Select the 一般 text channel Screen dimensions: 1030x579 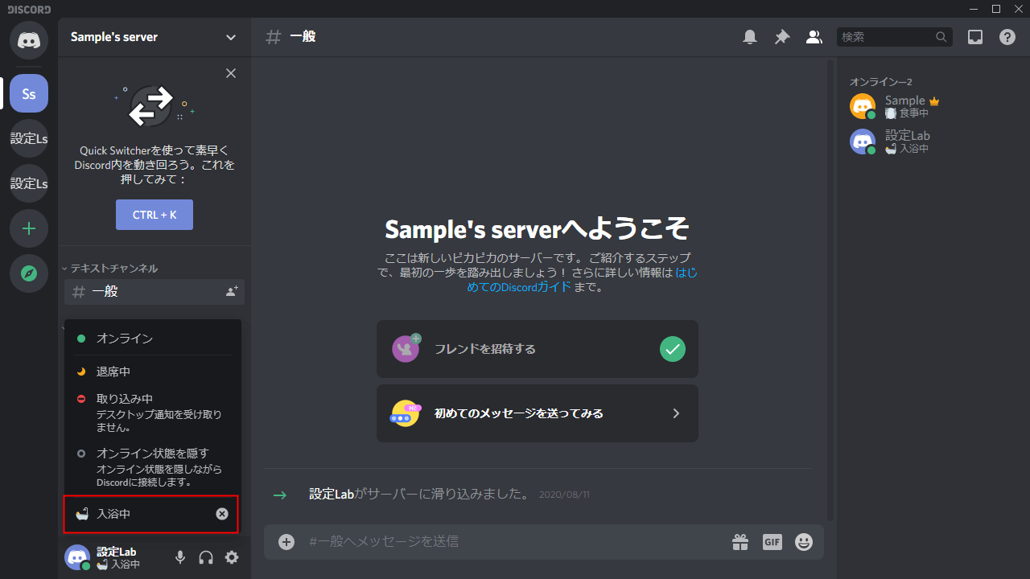154,292
